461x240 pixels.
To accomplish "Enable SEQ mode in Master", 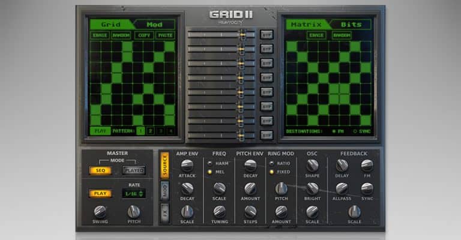I will coord(100,170).
